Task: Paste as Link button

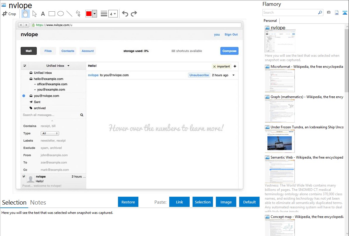Action: pos(179,202)
